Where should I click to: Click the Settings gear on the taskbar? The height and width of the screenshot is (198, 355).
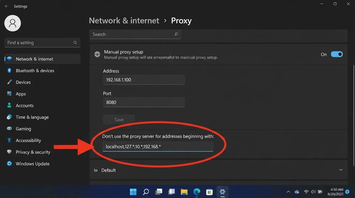pos(222,192)
